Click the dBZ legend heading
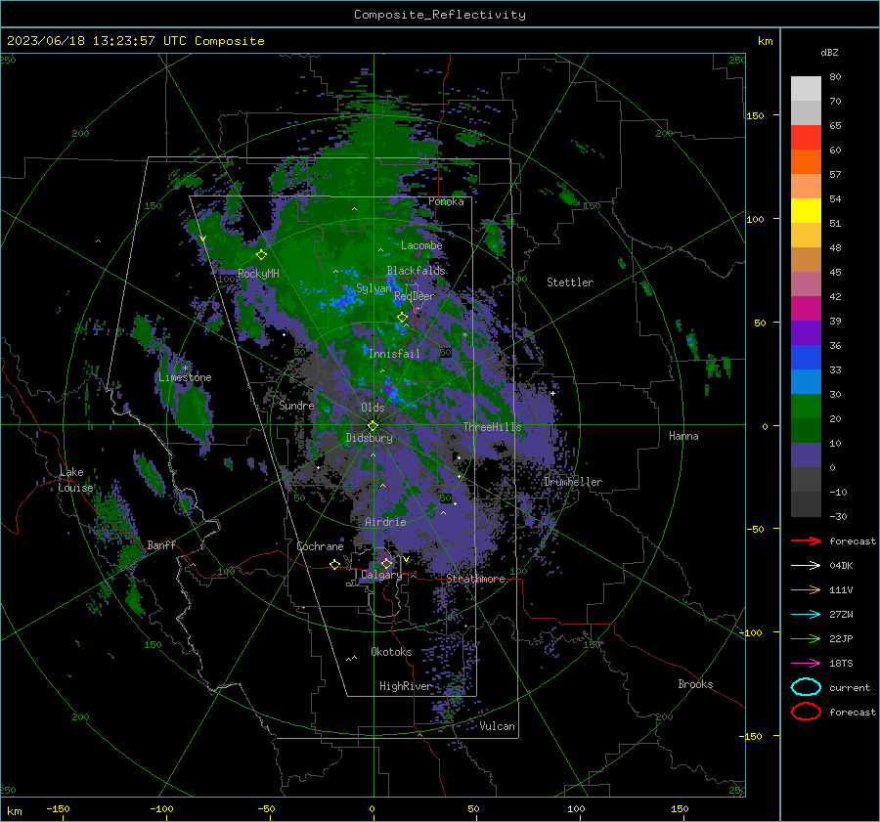Screen dimensions: 880x822 829,52
